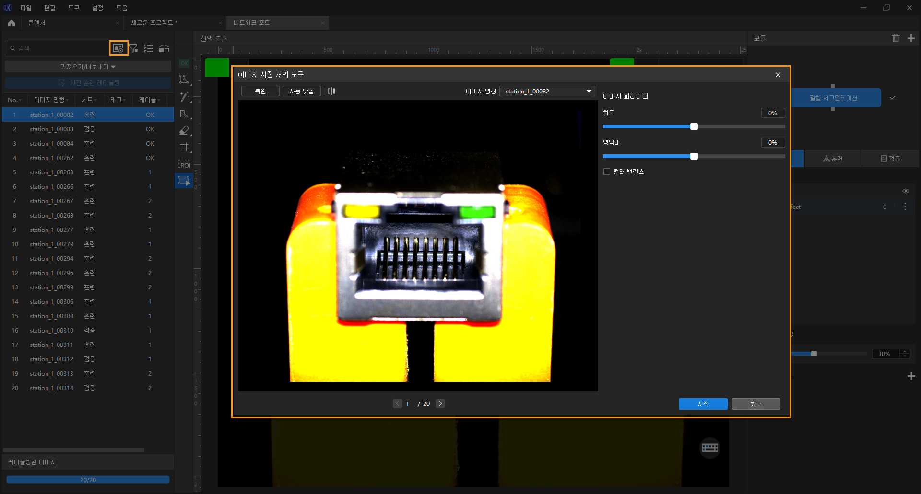Open the 이미지 명칭 dropdown station_1_00082
The width and height of the screenshot is (921, 494).
point(547,91)
